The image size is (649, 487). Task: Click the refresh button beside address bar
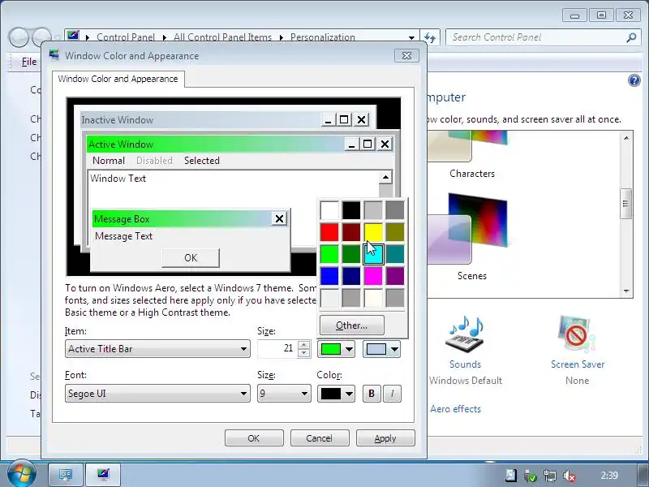coord(430,37)
